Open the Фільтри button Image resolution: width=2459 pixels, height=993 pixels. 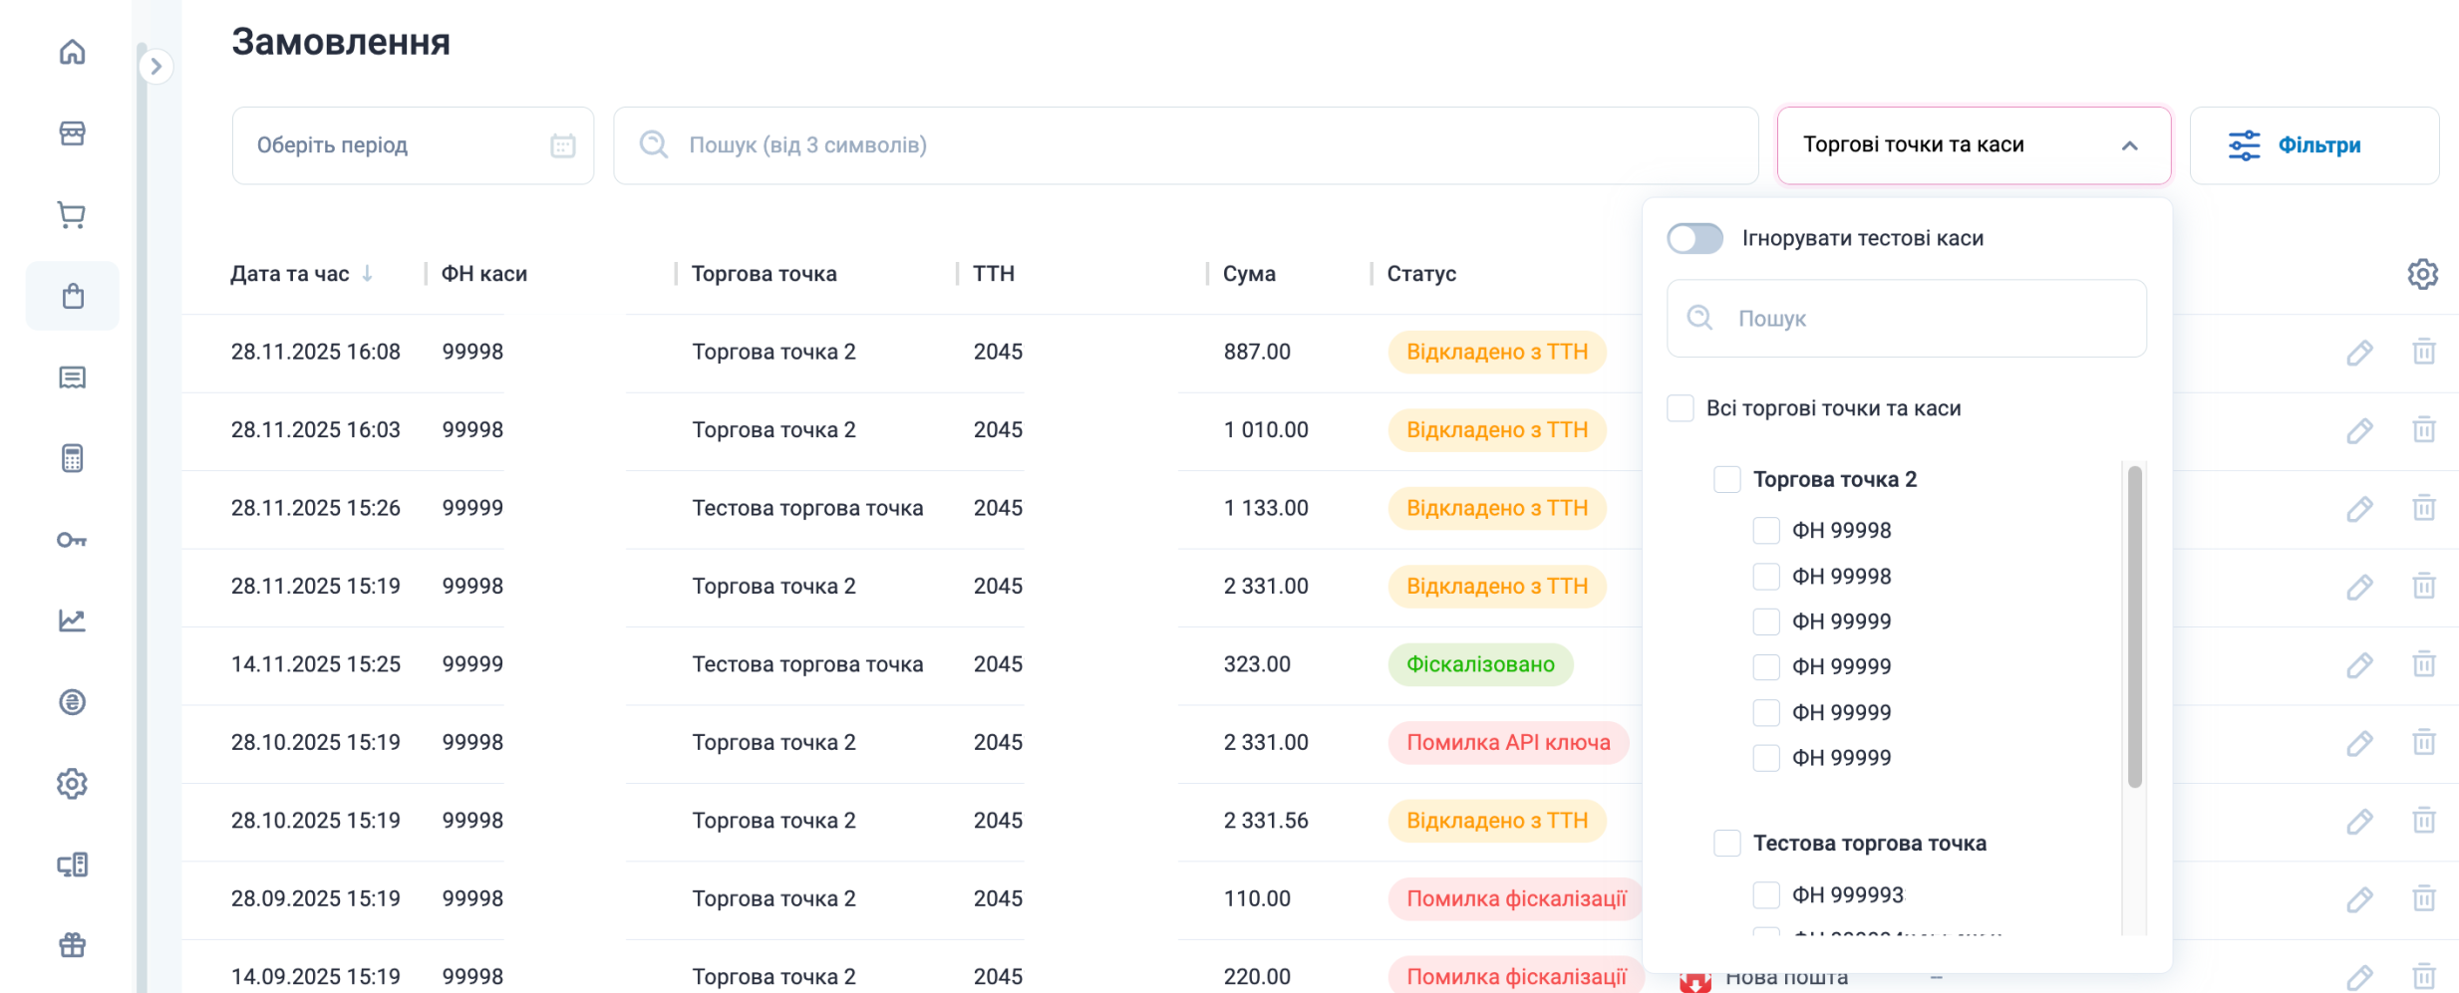pos(2313,145)
